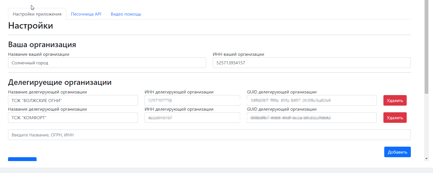Click the GUID field for ТСЖ ВОЛЖСКИЕ ОГНИ
The height and width of the screenshot is (173, 433).
tap(312, 100)
